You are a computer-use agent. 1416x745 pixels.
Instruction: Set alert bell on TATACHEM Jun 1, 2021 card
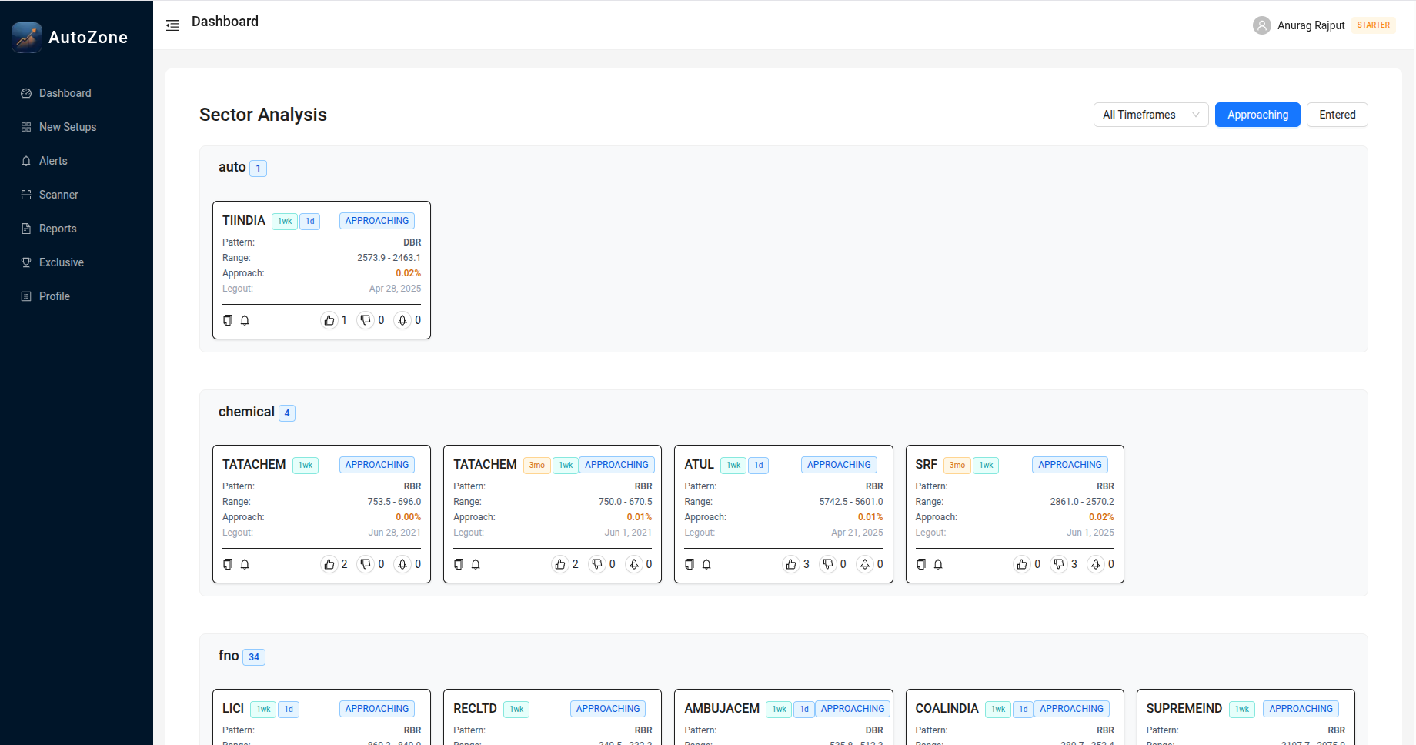476,564
